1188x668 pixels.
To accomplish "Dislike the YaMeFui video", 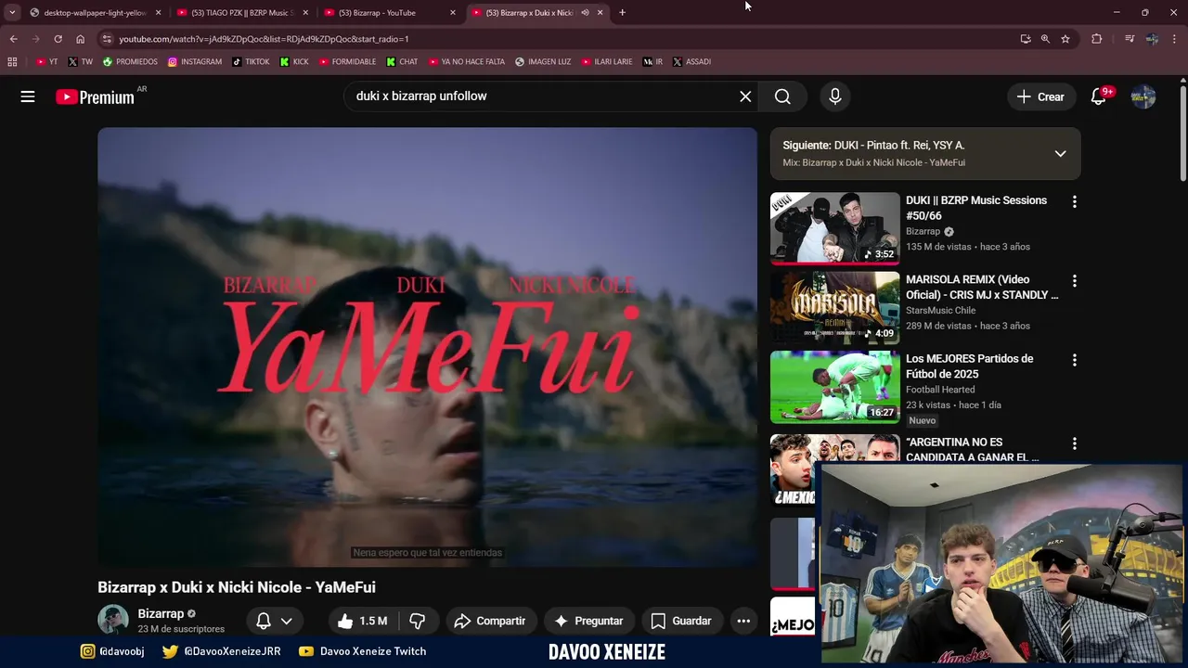I will coord(418,621).
